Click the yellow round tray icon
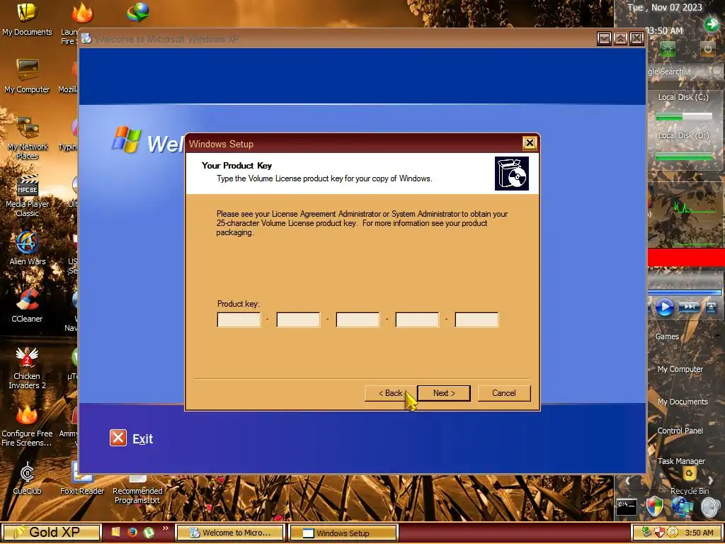 point(673,533)
